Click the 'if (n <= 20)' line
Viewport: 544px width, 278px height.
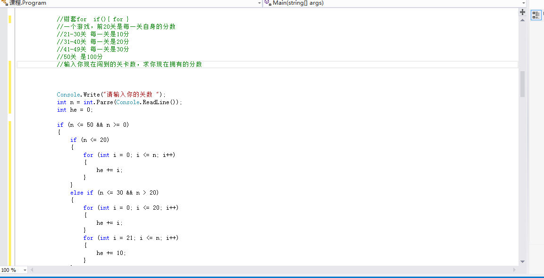point(90,140)
